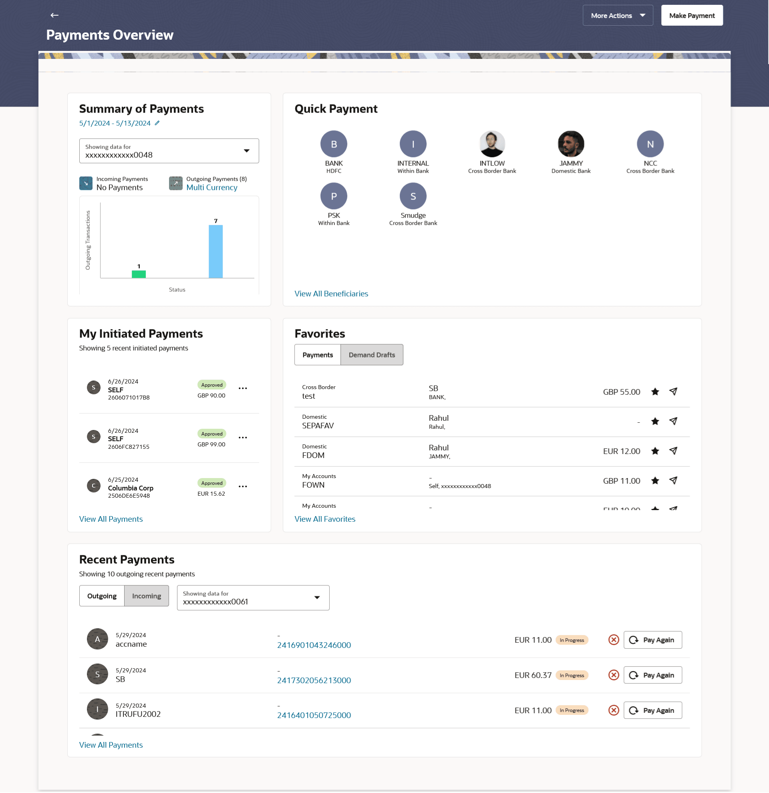Click the blue bar showing 7 transactions
The image size is (769, 793).
tap(215, 251)
